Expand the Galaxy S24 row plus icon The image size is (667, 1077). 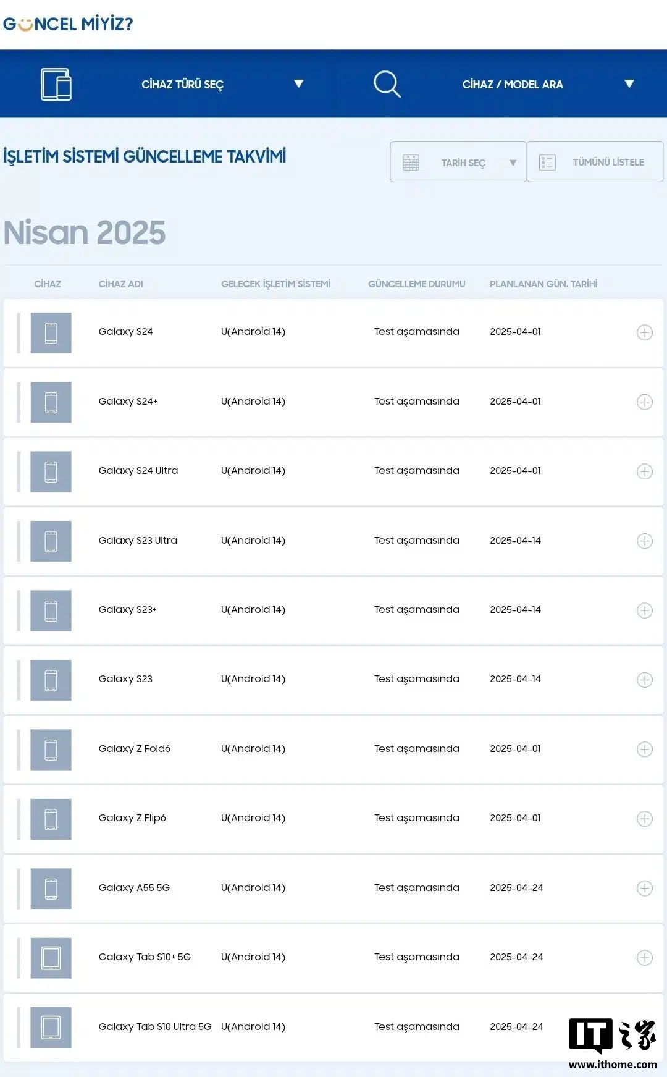645,332
